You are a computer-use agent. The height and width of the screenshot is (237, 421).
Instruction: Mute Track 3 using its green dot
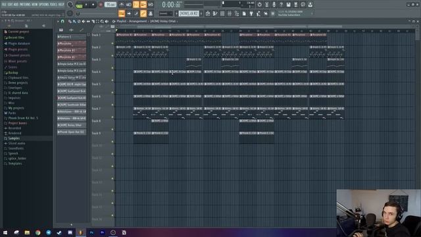pos(112,68)
